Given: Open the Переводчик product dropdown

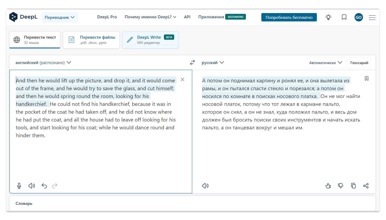Looking at the screenshot, I should (x=60, y=17).
